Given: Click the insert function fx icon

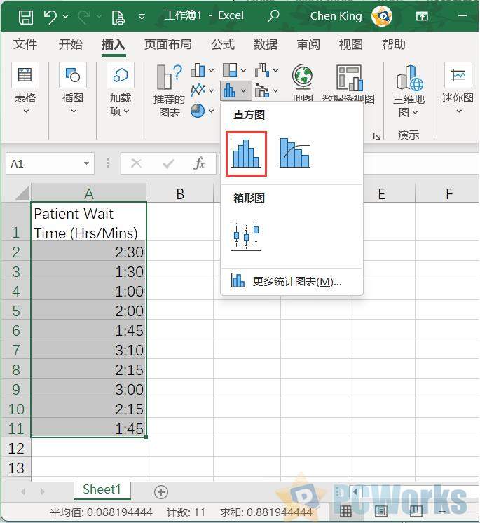Looking at the screenshot, I should [x=199, y=163].
